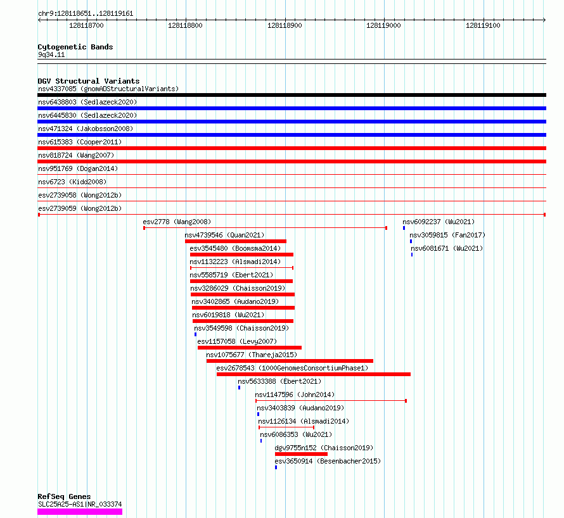Screen dimensions: 564x518
Task: Click the first esv2739058 (Wong2012b) label
Action: 80,195
